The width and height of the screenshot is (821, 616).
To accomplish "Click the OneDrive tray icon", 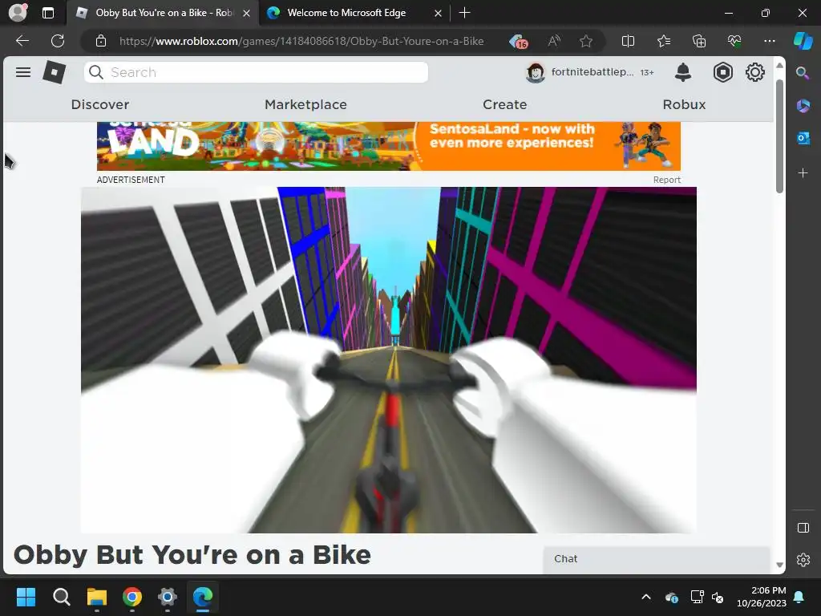I will click(671, 597).
